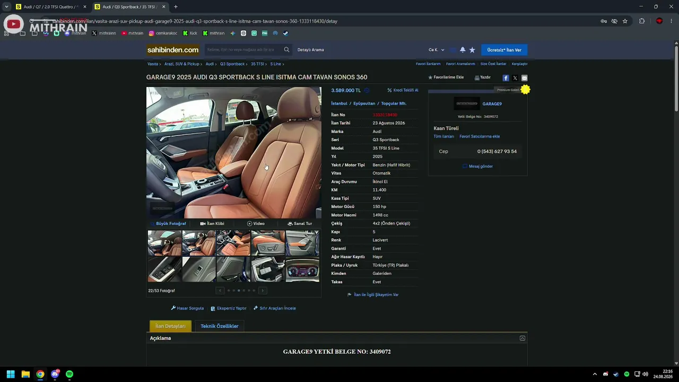The height and width of the screenshot is (382, 679).
Task: Open Tüm İlanları seller link
Action: [444, 136]
